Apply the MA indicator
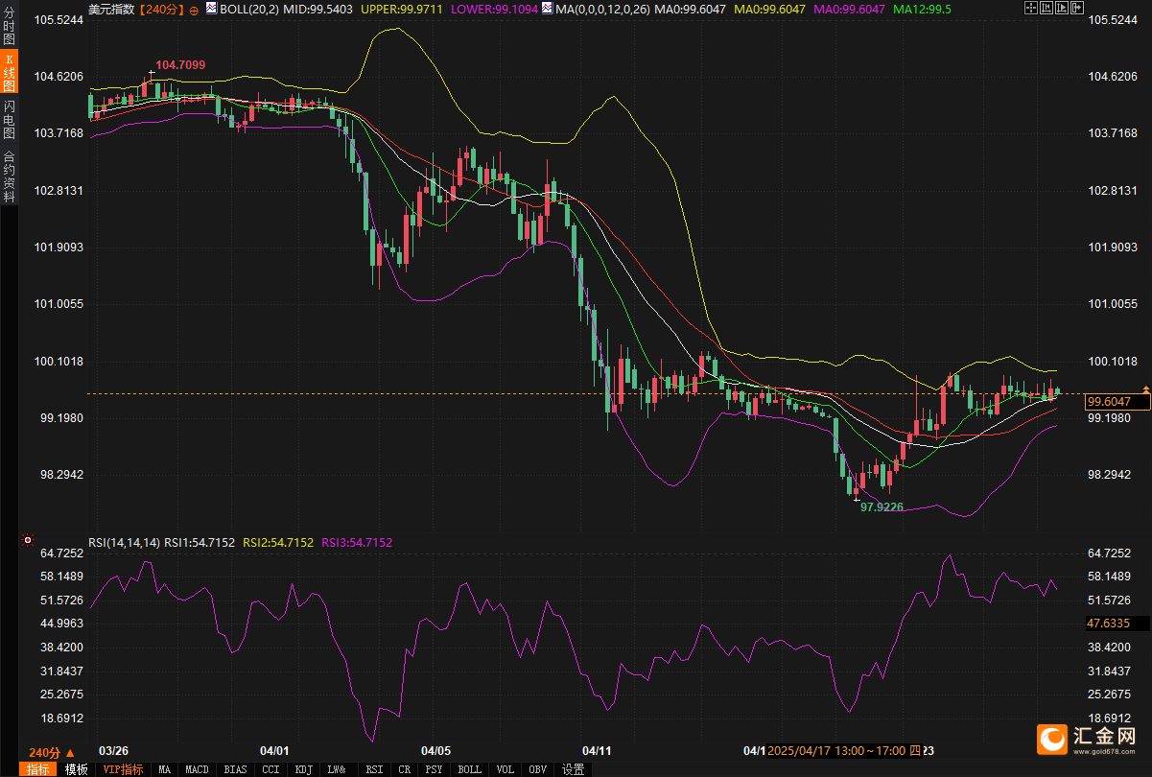Viewport: 1152px width, 777px height. 165,769
